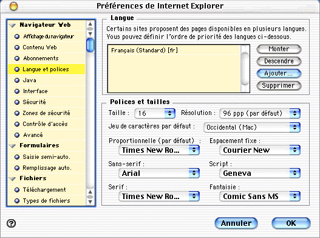Click the language list scrollbar

(x=245, y=69)
